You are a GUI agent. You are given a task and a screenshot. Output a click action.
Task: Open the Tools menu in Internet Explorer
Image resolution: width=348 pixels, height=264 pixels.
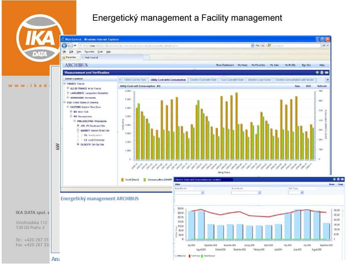pos(100,52)
